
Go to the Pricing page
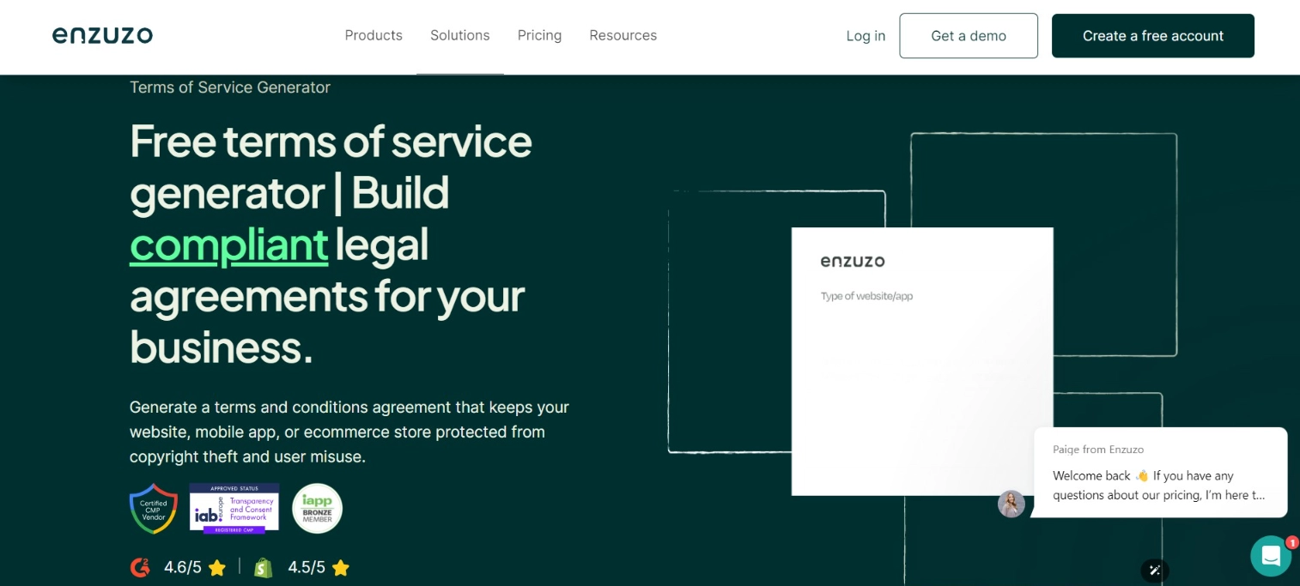coord(539,35)
